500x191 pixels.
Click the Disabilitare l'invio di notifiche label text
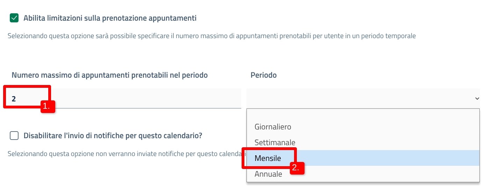[x=113, y=136]
